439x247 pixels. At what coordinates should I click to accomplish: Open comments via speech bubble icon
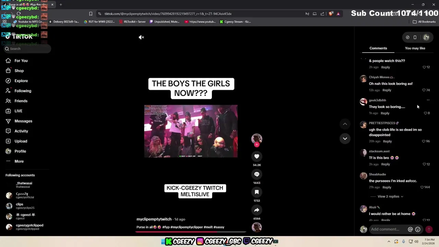(257, 174)
